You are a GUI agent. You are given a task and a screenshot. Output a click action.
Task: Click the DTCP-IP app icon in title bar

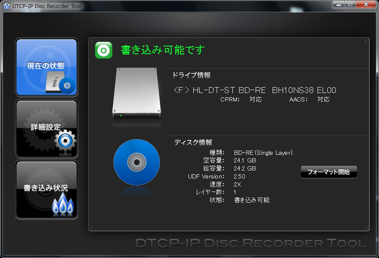coord(7,6)
